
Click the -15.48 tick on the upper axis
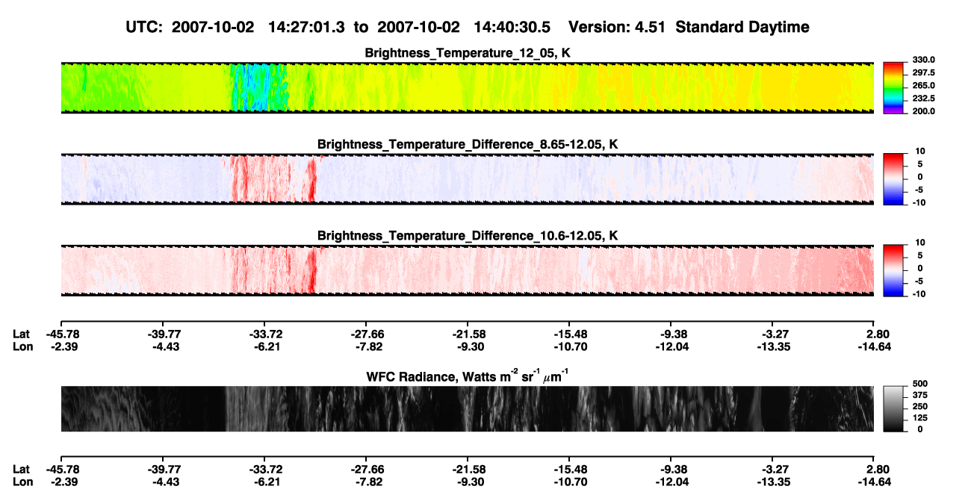tap(569, 334)
